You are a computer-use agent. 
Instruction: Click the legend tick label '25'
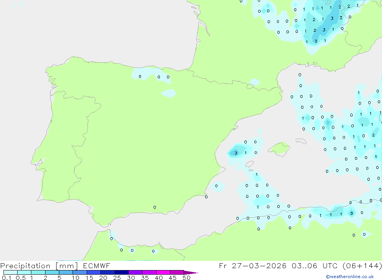point(117,278)
